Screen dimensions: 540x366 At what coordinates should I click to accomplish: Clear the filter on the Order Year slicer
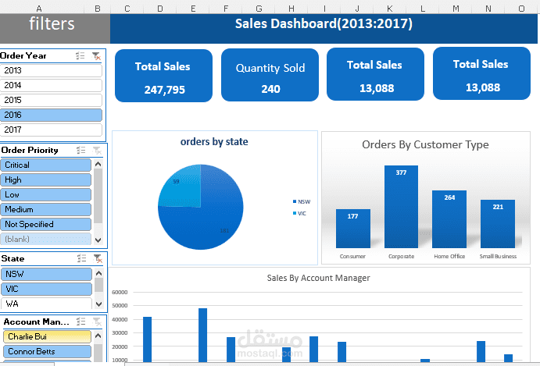coord(96,56)
